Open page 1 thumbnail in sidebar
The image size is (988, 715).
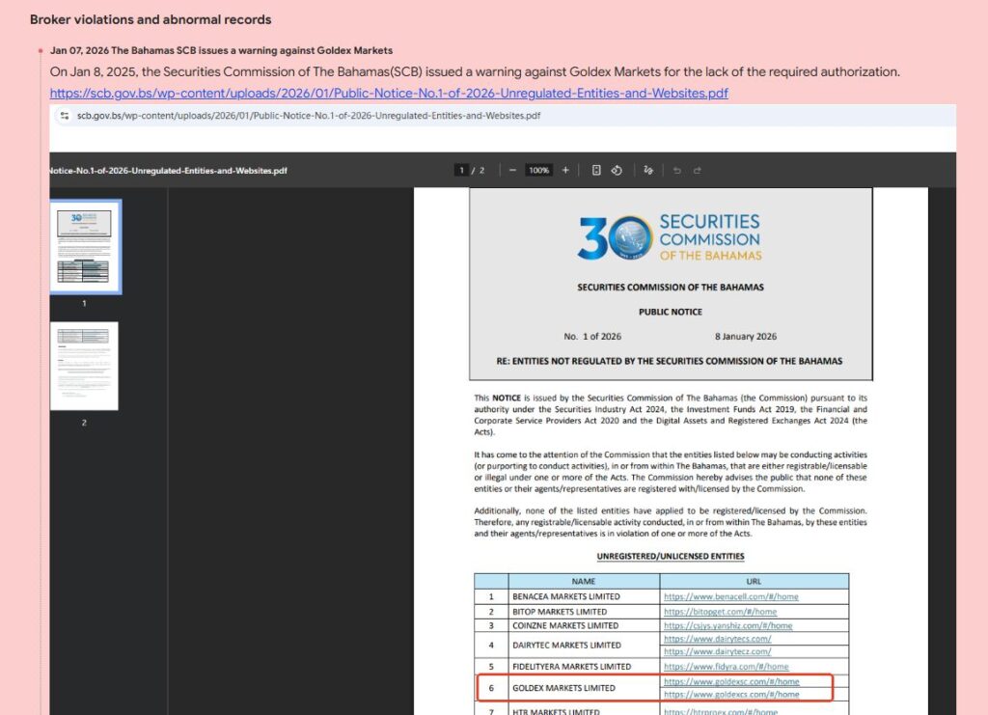click(x=85, y=246)
